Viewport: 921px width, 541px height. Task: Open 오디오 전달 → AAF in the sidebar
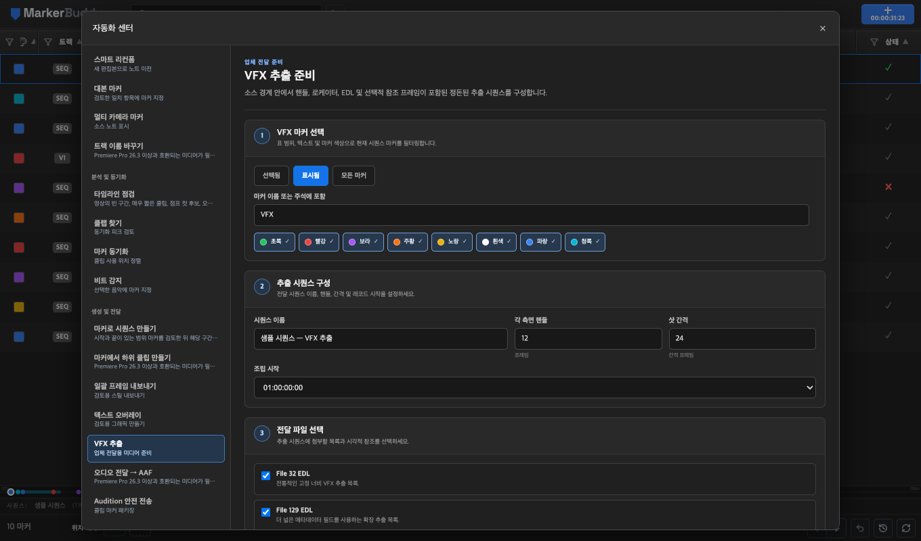[x=156, y=476]
